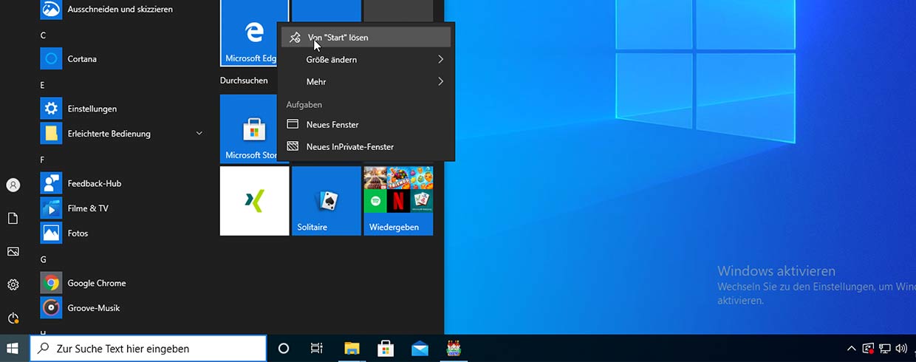Launch Google Chrome from app list
Image resolution: width=916 pixels, height=362 pixels.
pyautogui.click(x=122, y=283)
